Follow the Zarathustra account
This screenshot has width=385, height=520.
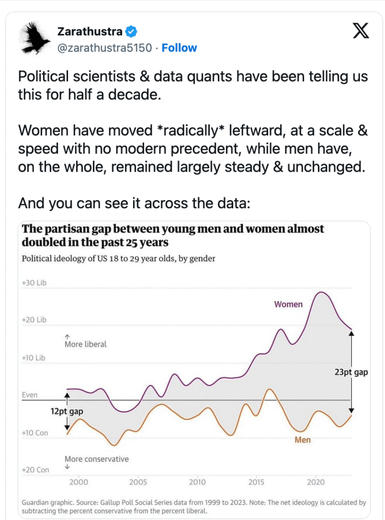(x=179, y=48)
